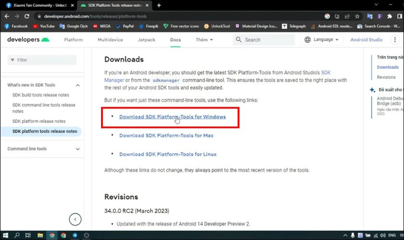The width and height of the screenshot is (404, 240).
Task: Download SDK Platform-Tools for Linux
Action: tap(168, 155)
